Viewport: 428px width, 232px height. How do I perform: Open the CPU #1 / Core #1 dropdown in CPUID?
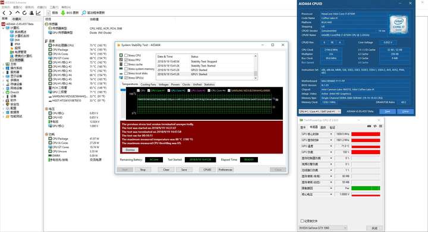click(x=320, y=111)
